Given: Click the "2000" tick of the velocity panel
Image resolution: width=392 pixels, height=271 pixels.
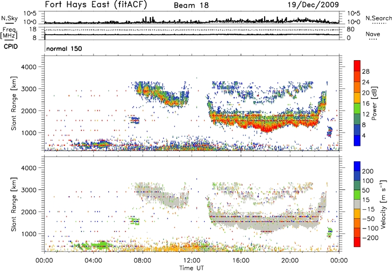Looking at the screenshot, I should tap(28, 212).
